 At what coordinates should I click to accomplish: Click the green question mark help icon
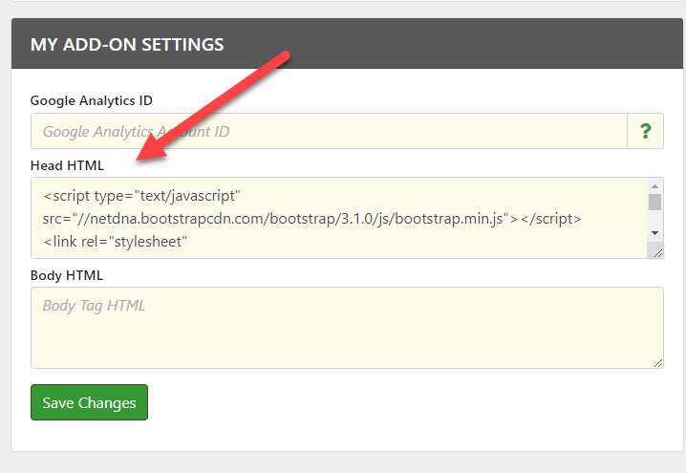(645, 131)
